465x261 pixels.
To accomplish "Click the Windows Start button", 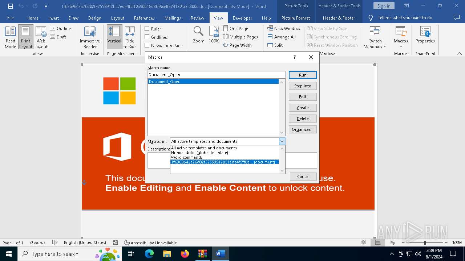I will 9,254.
